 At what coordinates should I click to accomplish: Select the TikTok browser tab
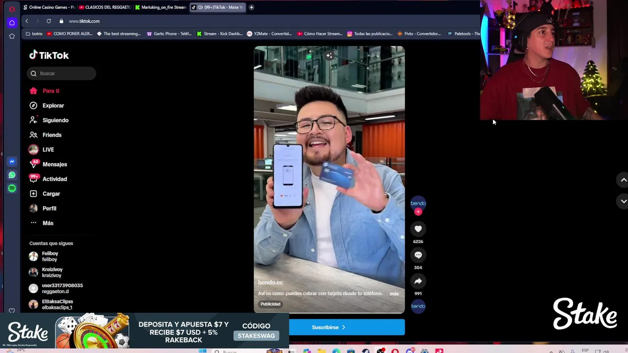[217, 7]
